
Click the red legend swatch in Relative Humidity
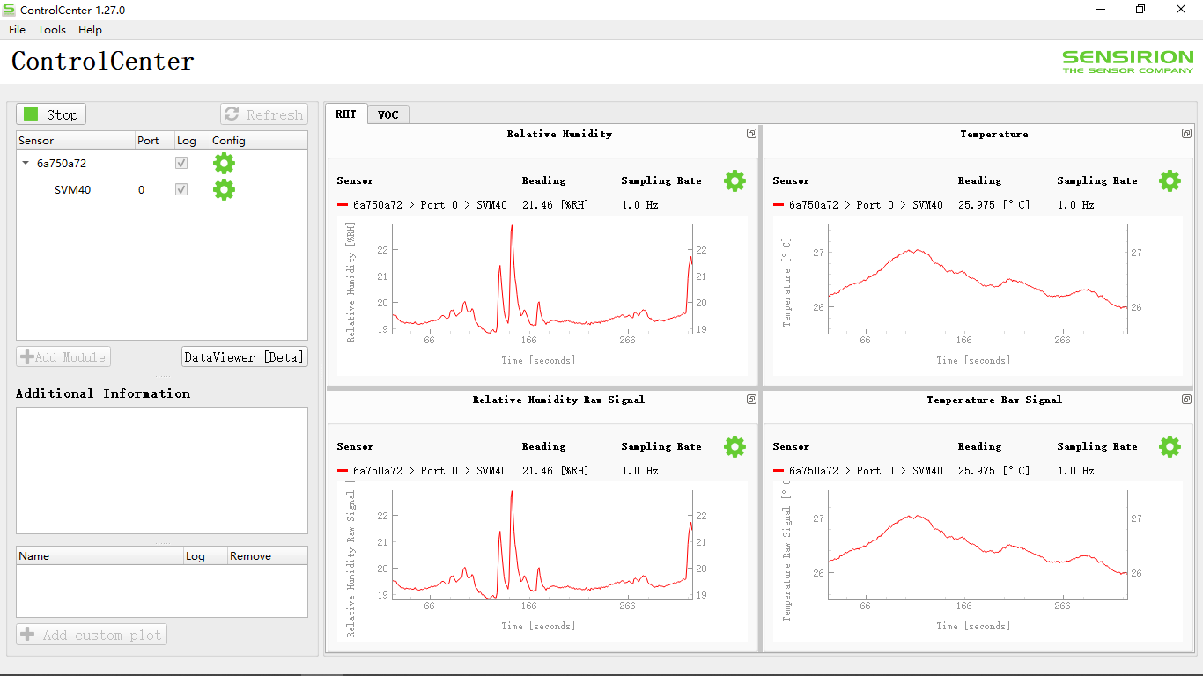click(343, 205)
